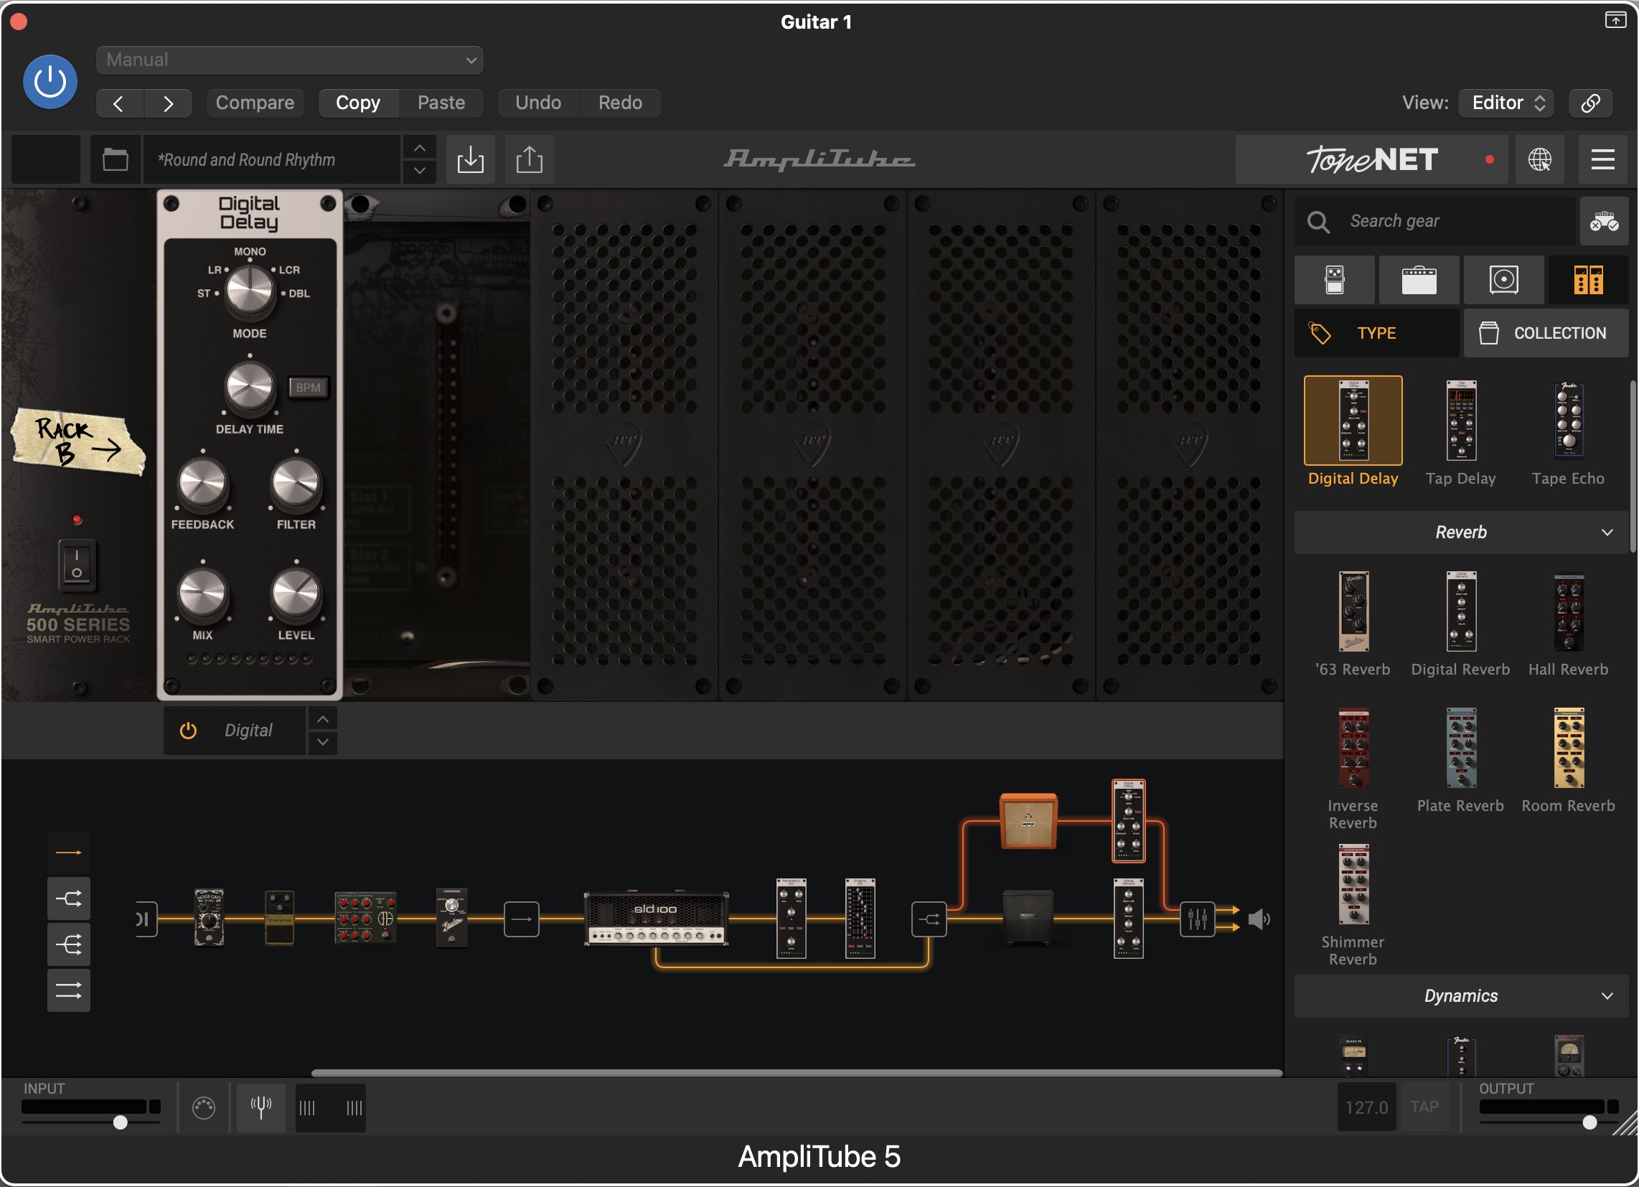Image resolution: width=1639 pixels, height=1187 pixels.
Task: Select the three-way split chain layout
Action: [69, 945]
